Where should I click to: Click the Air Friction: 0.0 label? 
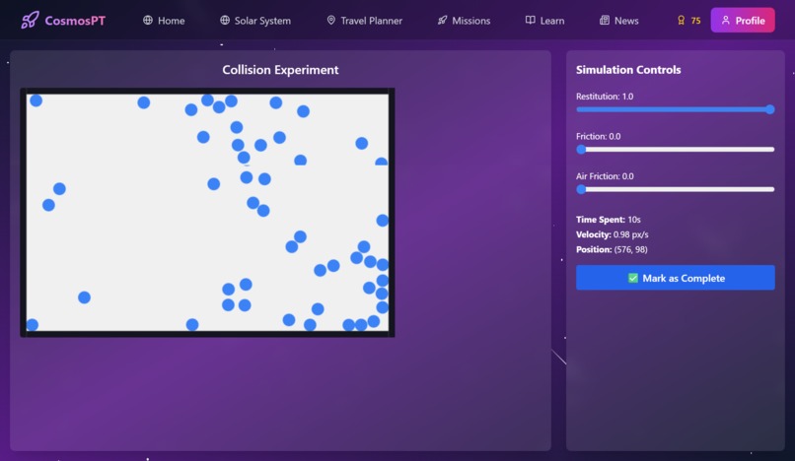click(605, 176)
